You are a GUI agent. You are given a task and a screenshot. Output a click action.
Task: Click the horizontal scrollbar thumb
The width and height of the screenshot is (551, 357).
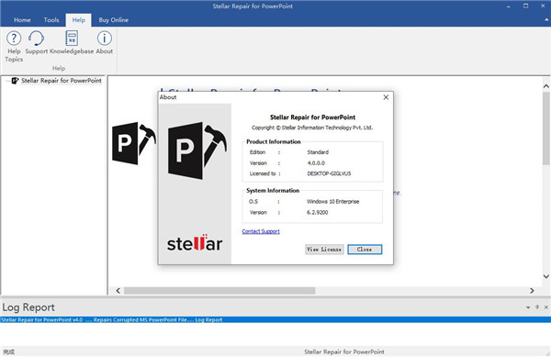(x=219, y=291)
